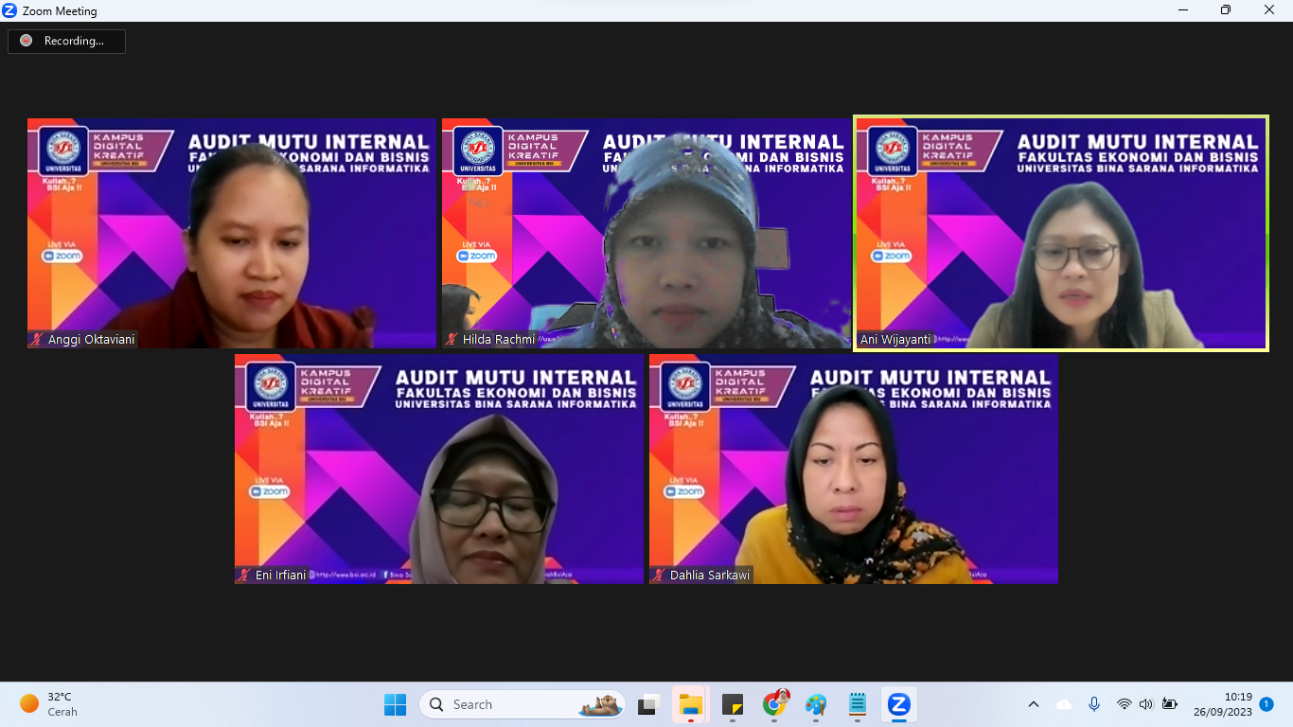
Task: Open the 32°C Cerah weather widget
Action: [49, 704]
